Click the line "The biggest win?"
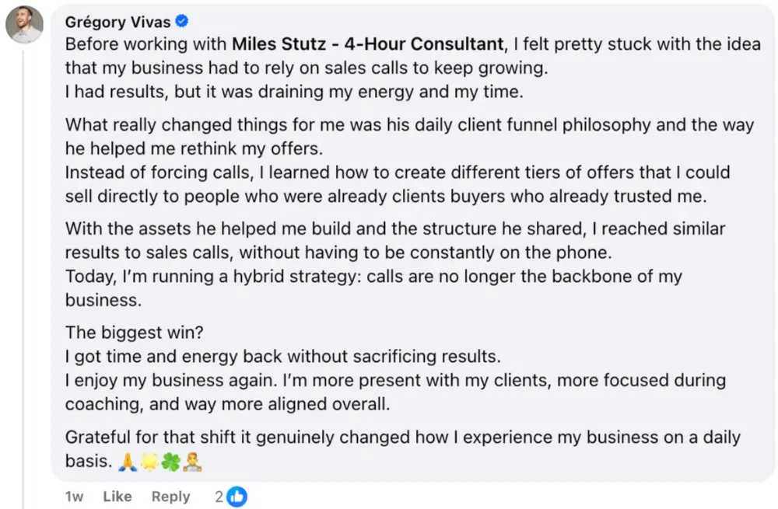 [x=134, y=333]
